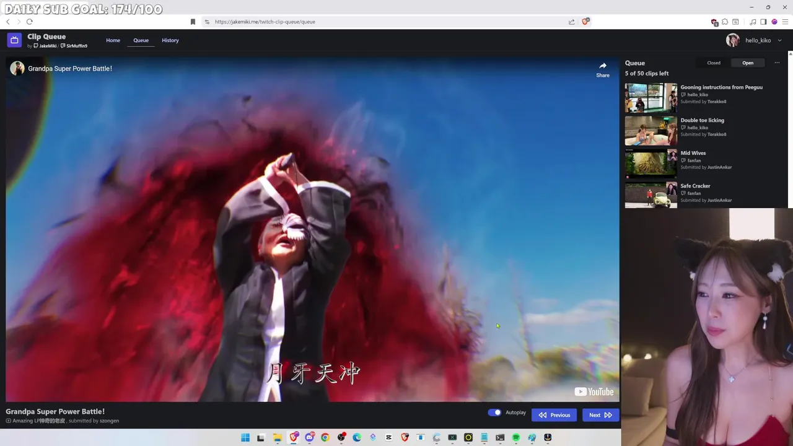This screenshot has width=793, height=446.
Task: Reload the page with the refresh icon
Action: click(x=29, y=22)
